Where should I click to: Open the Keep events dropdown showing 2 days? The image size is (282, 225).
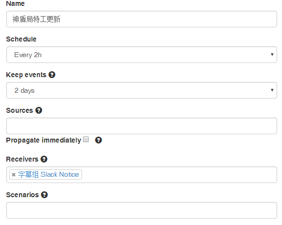141,90
